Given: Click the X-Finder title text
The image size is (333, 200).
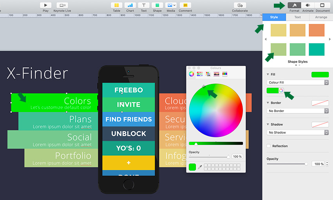Looking at the screenshot, I should 37,73.
